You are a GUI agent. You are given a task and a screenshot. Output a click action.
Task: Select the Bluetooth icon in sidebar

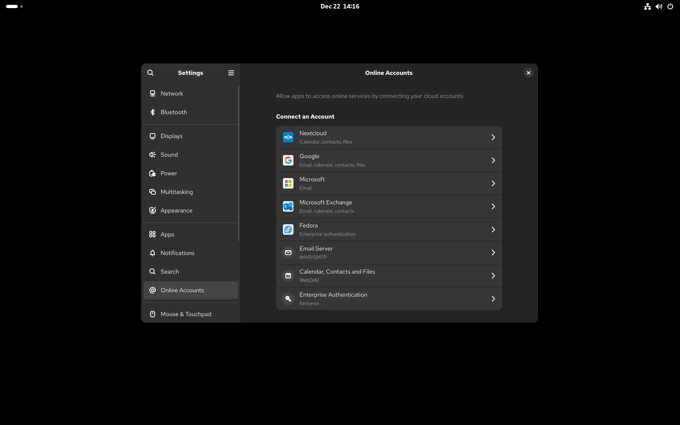[153, 112]
